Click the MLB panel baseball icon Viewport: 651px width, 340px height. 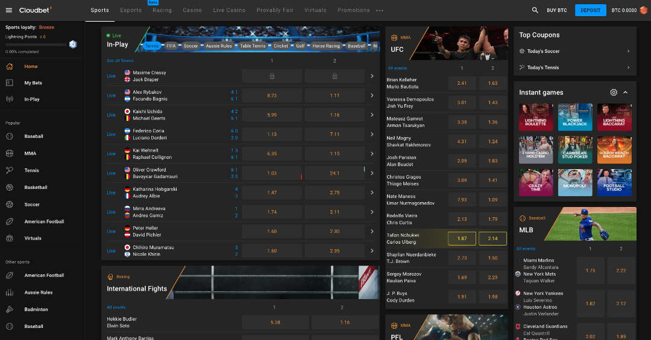point(522,218)
